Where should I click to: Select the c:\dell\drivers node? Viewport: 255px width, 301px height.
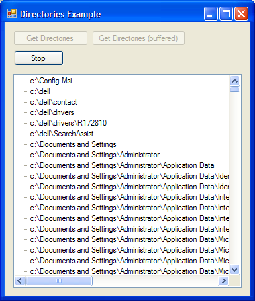[x=52, y=112]
